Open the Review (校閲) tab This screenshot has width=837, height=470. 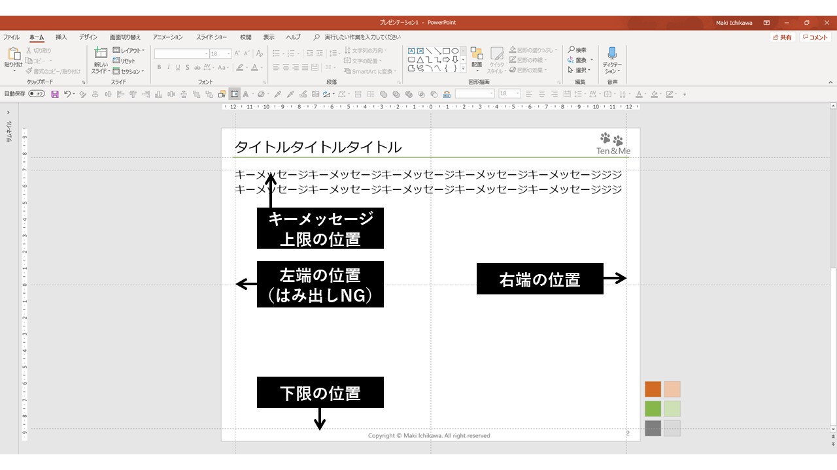tap(245, 37)
